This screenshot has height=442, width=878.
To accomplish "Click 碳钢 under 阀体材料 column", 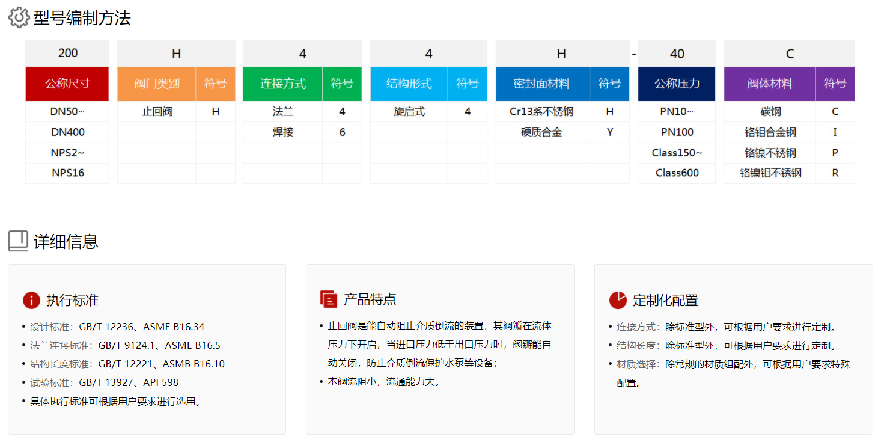I will coord(770,111).
